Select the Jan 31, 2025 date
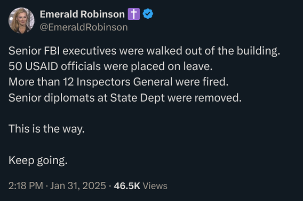 coord(78,185)
